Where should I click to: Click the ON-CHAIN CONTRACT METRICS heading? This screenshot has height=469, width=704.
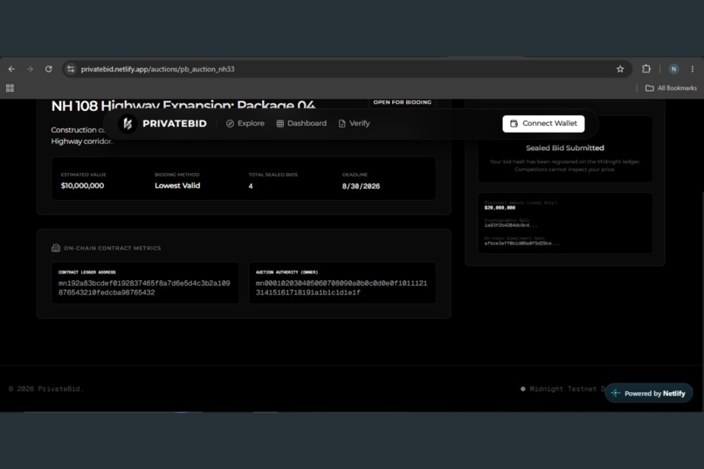pos(113,248)
